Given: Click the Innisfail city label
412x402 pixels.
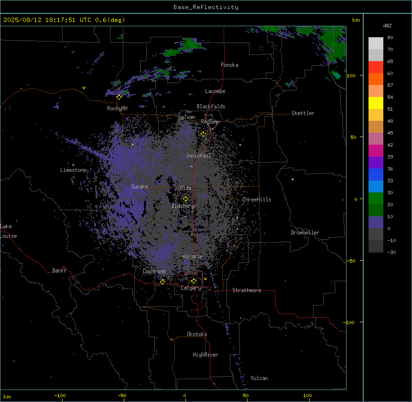Looking at the screenshot, I should [198, 156].
